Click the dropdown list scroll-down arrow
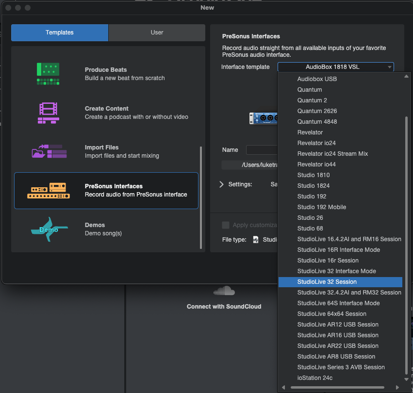The height and width of the screenshot is (393, 413). [406, 379]
